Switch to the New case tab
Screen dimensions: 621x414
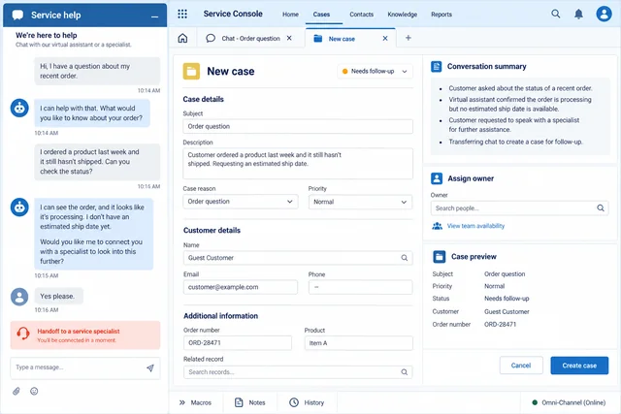[342, 39]
